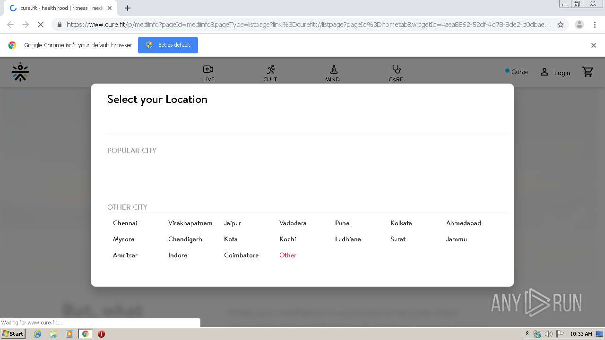This screenshot has height=340, width=605.
Task: Select the highlighted Other city option
Action: (x=287, y=255)
